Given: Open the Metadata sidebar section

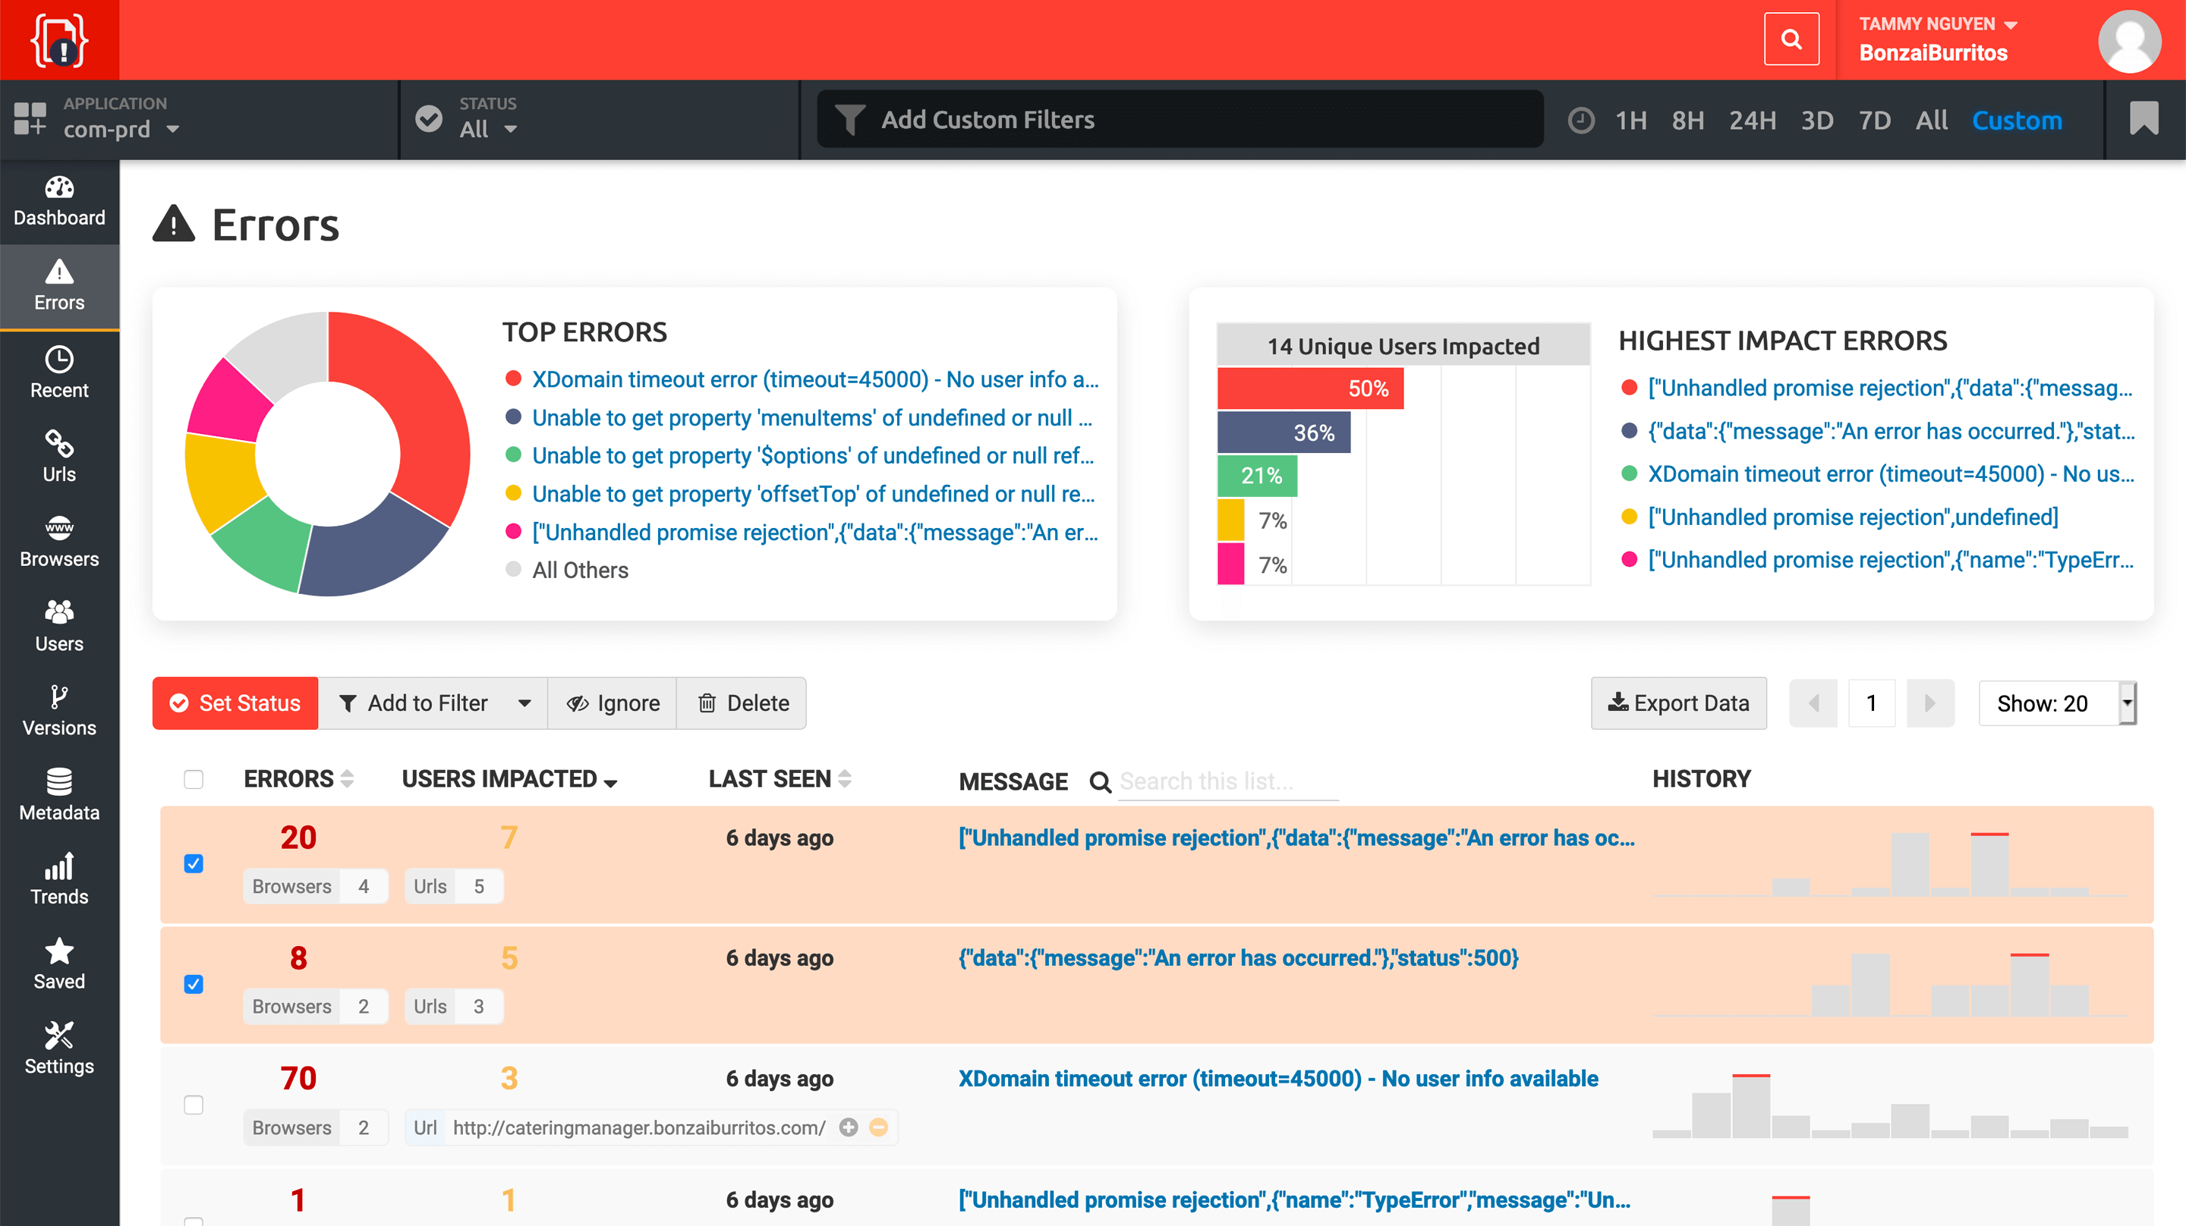Looking at the screenshot, I should pos(58,794).
